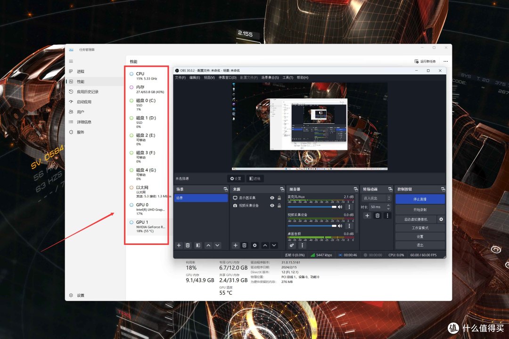
Task: Expand the Task Manager hamburger navigation menu
Action: [x=71, y=61]
